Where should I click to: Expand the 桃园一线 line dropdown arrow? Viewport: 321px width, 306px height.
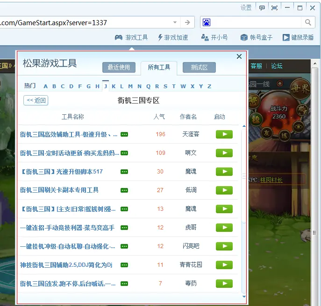[280, 83]
